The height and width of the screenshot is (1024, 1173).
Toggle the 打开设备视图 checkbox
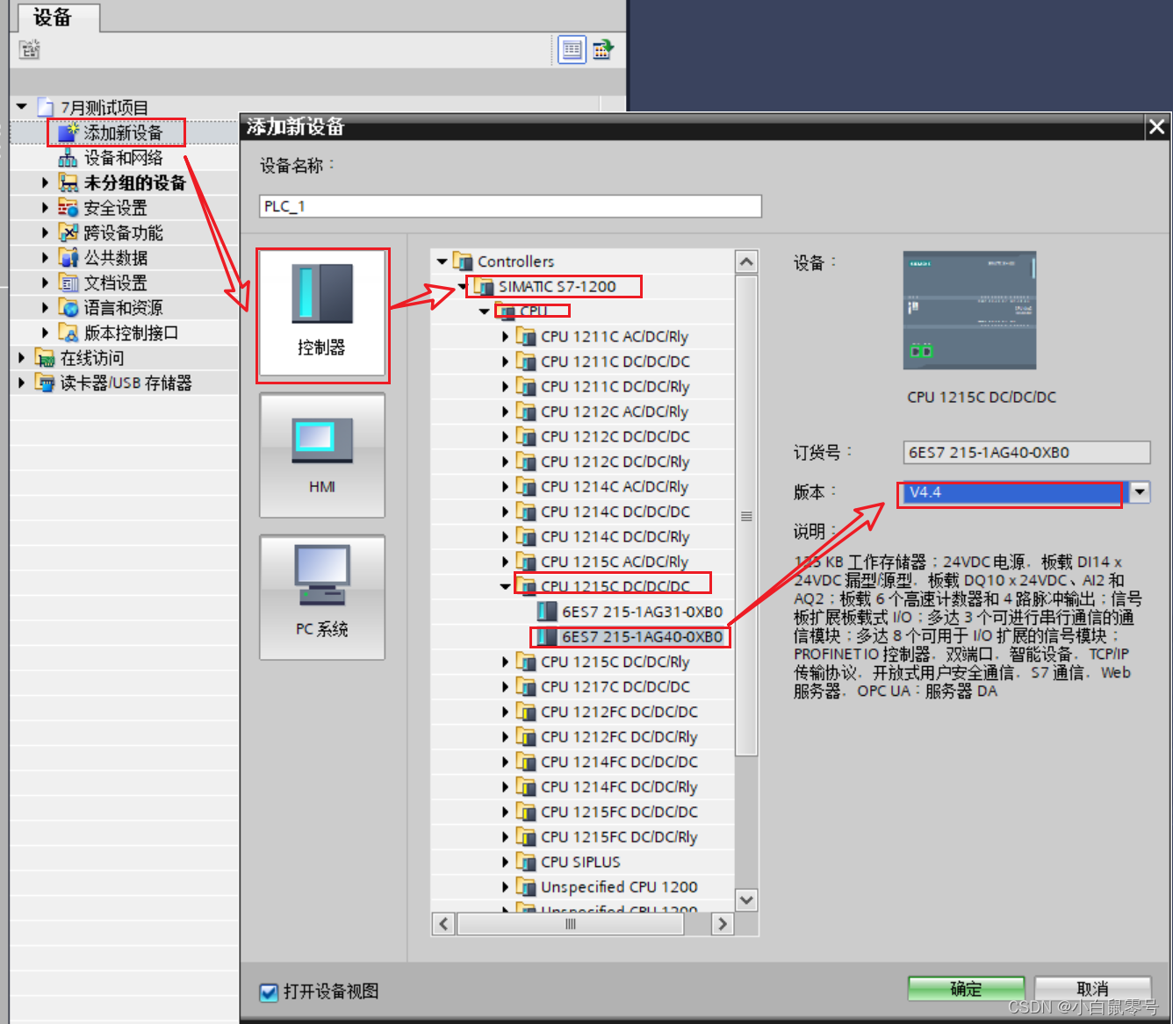pos(269,992)
